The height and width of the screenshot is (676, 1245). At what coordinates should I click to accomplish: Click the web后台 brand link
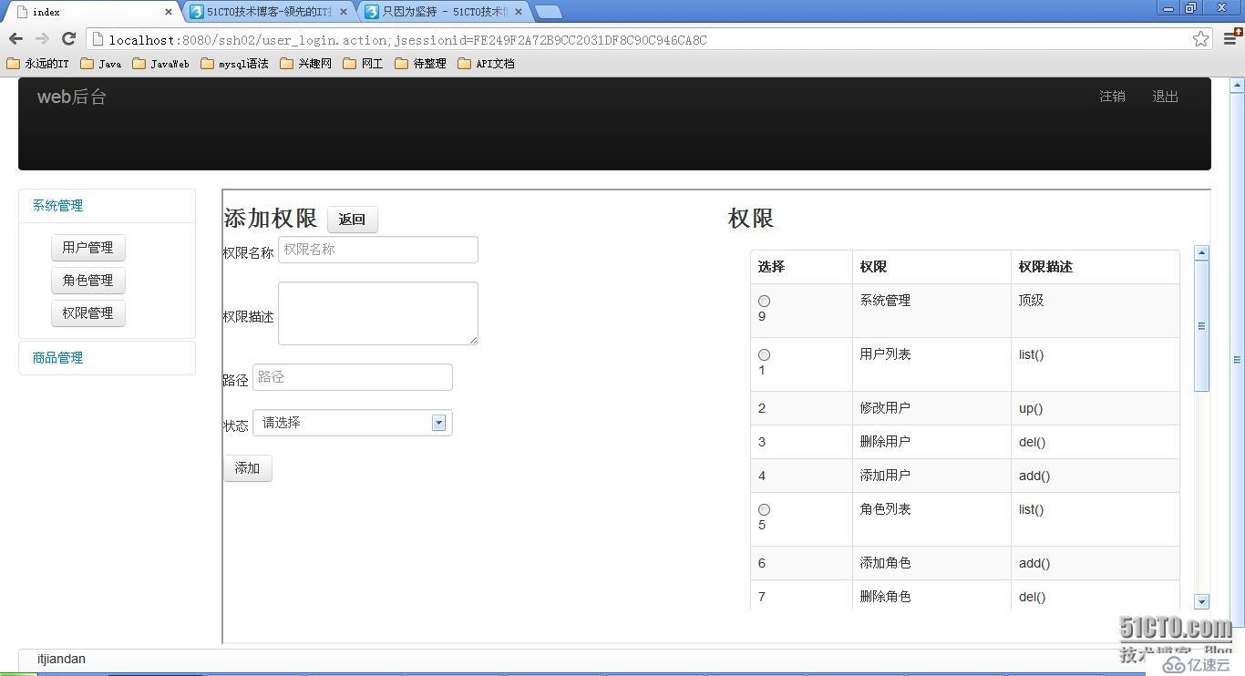coord(72,97)
